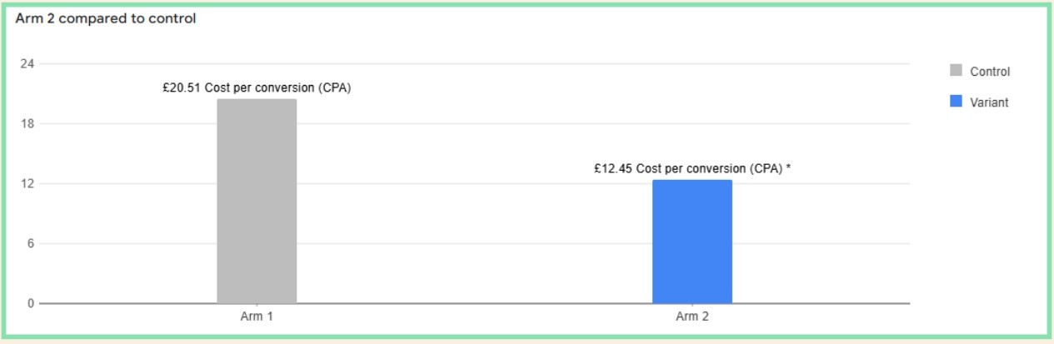Click the 6 y-axis value
The image size is (1054, 344).
click(x=30, y=244)
